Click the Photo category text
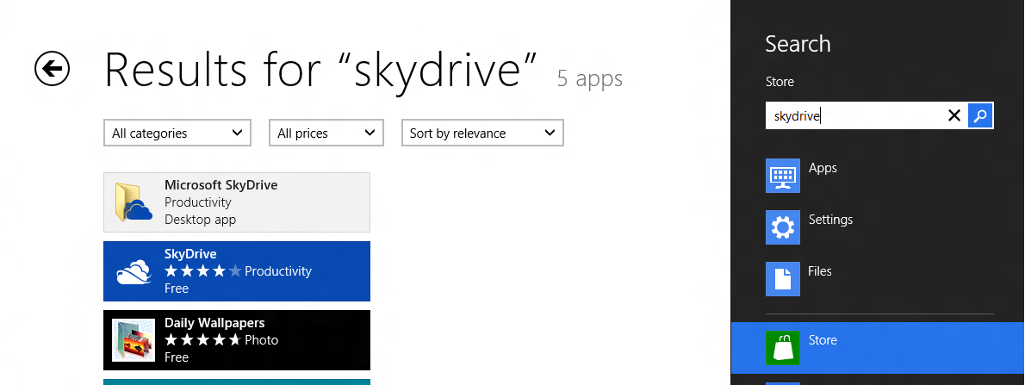Screen dimensions: 1025x385 [262, 340]
